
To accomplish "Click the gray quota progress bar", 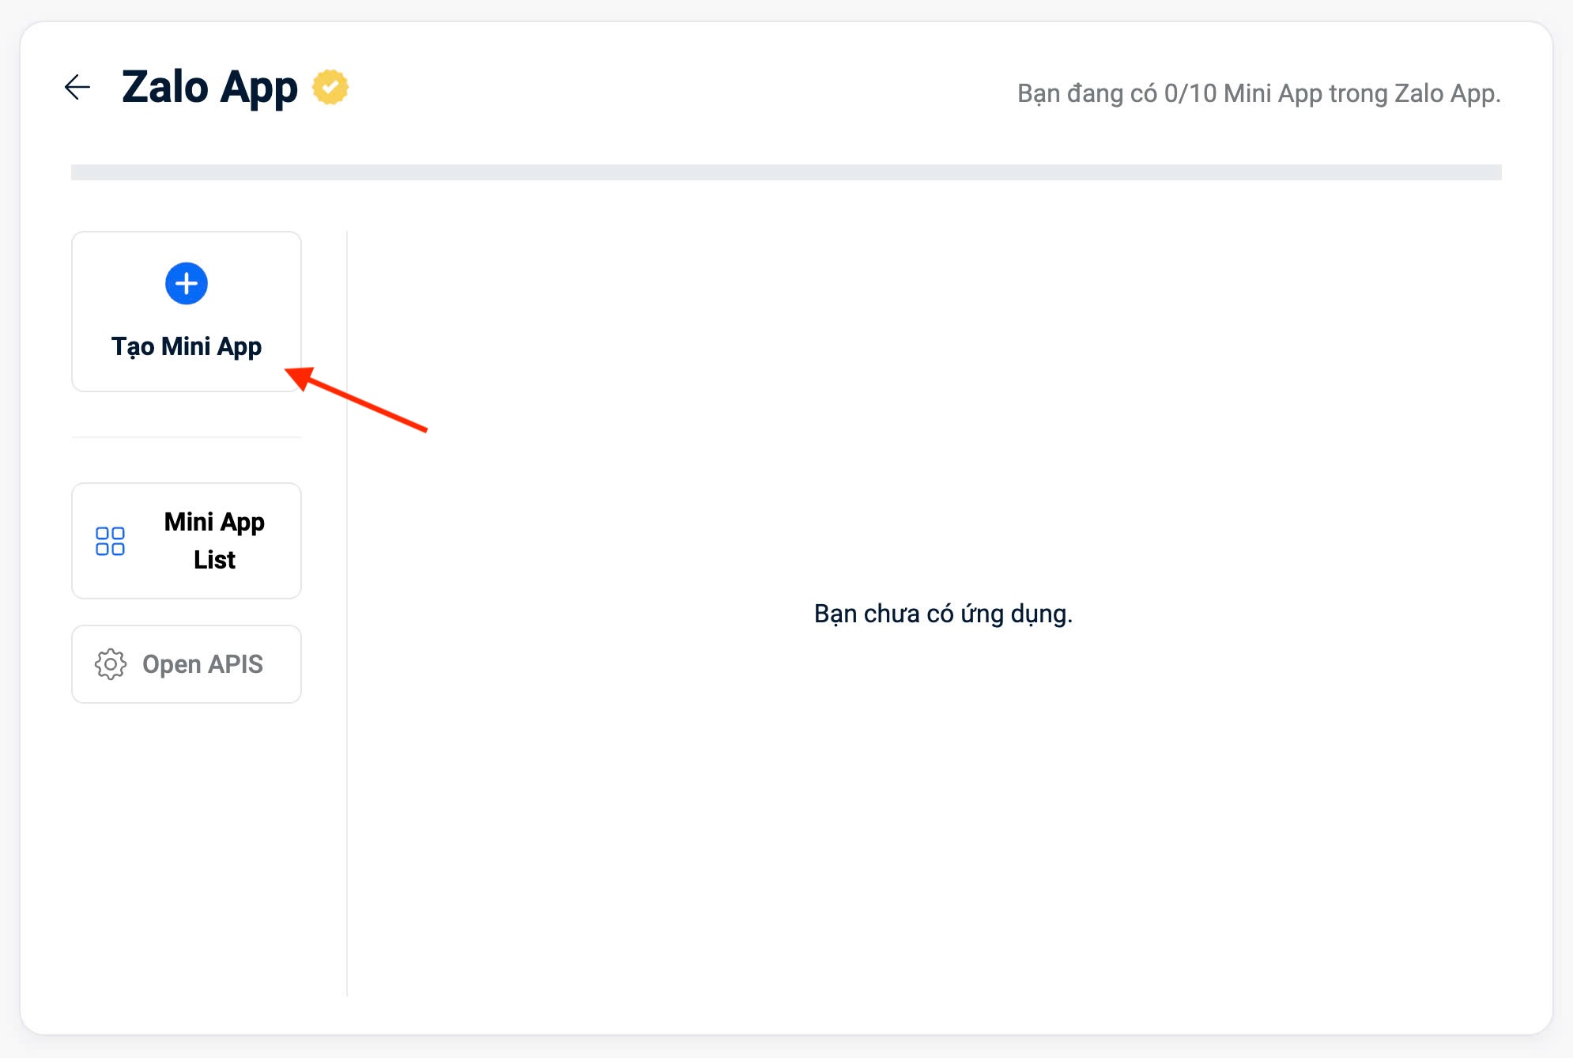I will coord(786,172).
